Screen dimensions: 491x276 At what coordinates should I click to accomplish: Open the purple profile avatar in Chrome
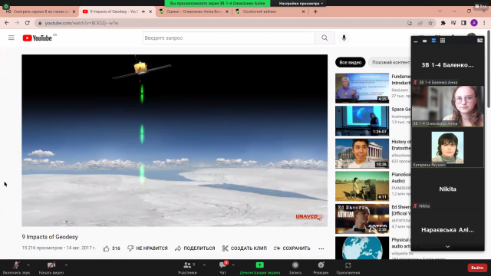tap(474, 23)
